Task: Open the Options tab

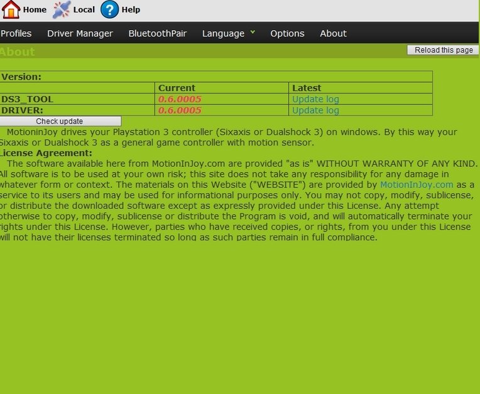Action: [x=287, y=33]
